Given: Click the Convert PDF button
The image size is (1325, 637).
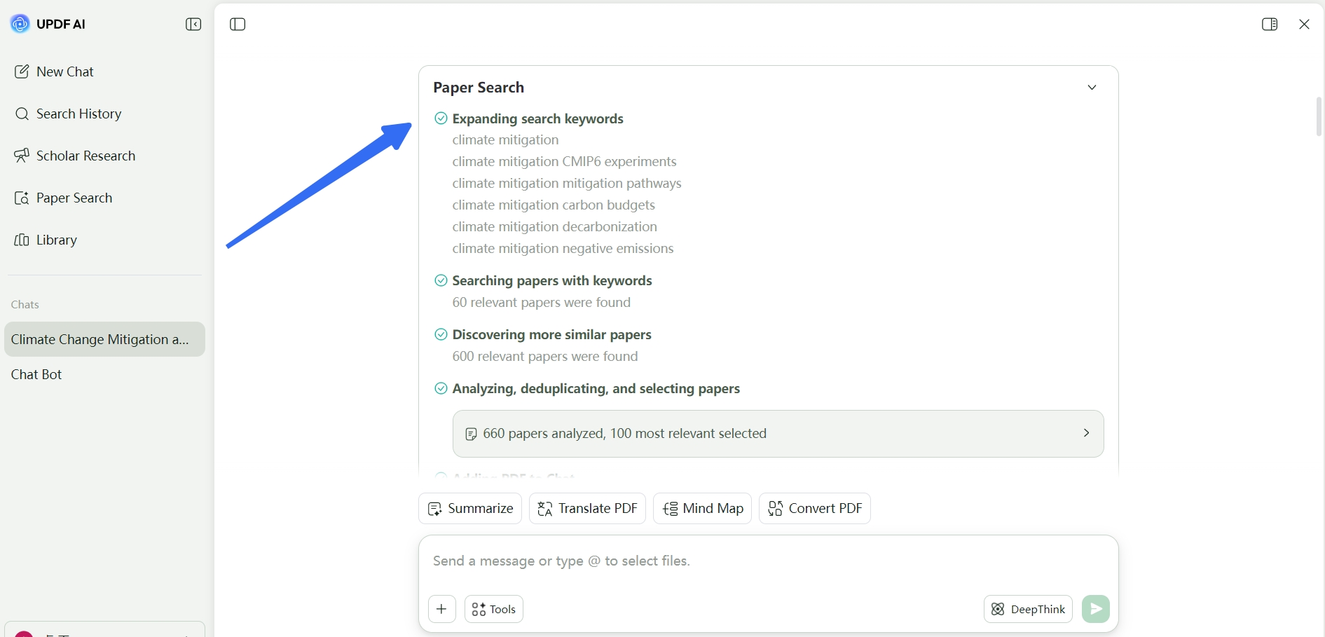Looking at the screenshot, I should tap(815, 509).
